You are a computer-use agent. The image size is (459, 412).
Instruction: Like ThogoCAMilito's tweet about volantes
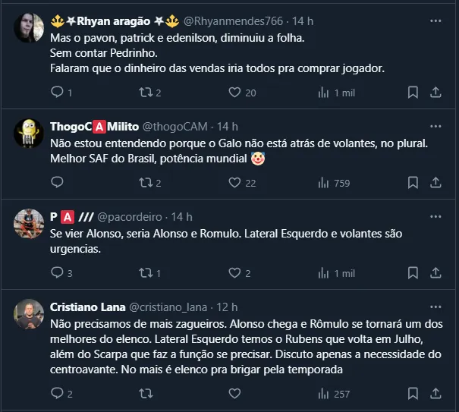[235, 182]
